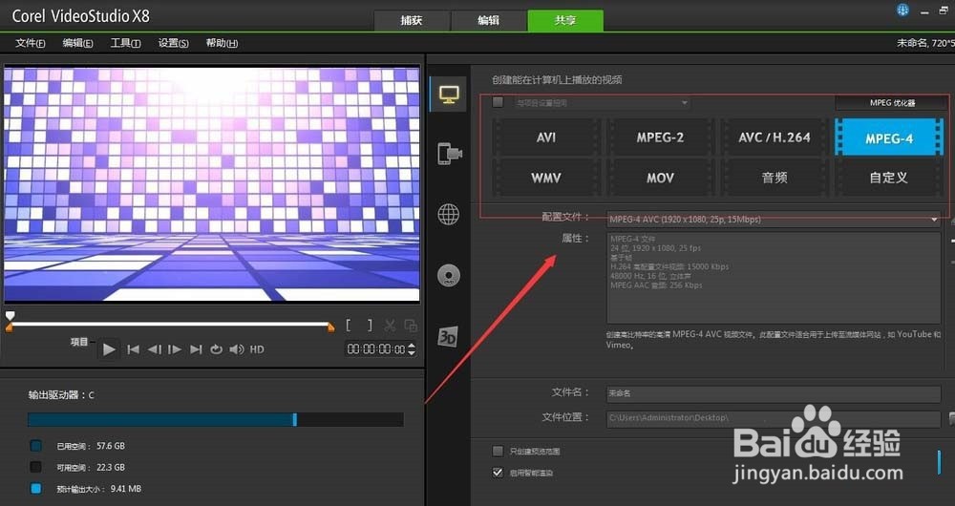Click the 可用空间 22.3 GB text
955x506 pixels.
tap(91, 467)
